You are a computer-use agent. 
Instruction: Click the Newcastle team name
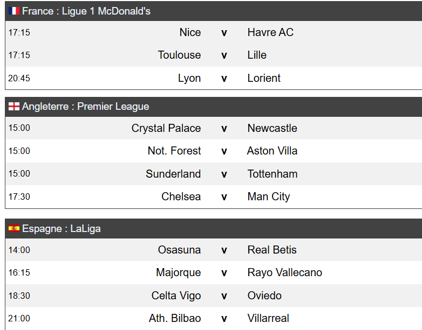[272, 128]
